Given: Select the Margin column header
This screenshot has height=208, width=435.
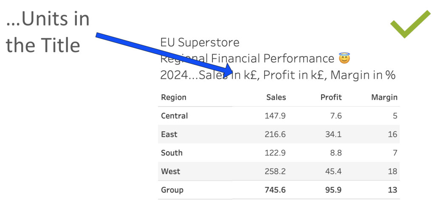Looking at the screenshot, I should pos(384,97).
